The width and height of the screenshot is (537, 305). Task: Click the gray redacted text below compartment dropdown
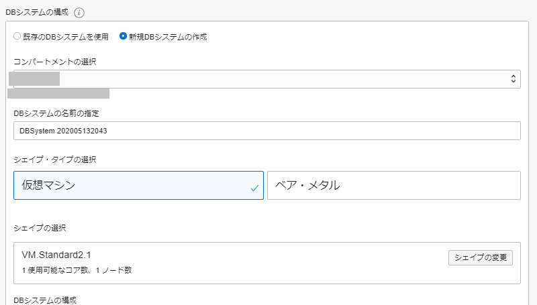(x=62, y=93)
